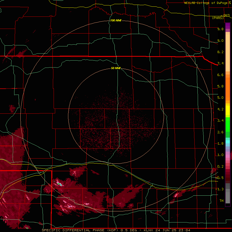Click the 1.0 value on the color scale
This screenshot has width=232, height=232.
[220, 155]
